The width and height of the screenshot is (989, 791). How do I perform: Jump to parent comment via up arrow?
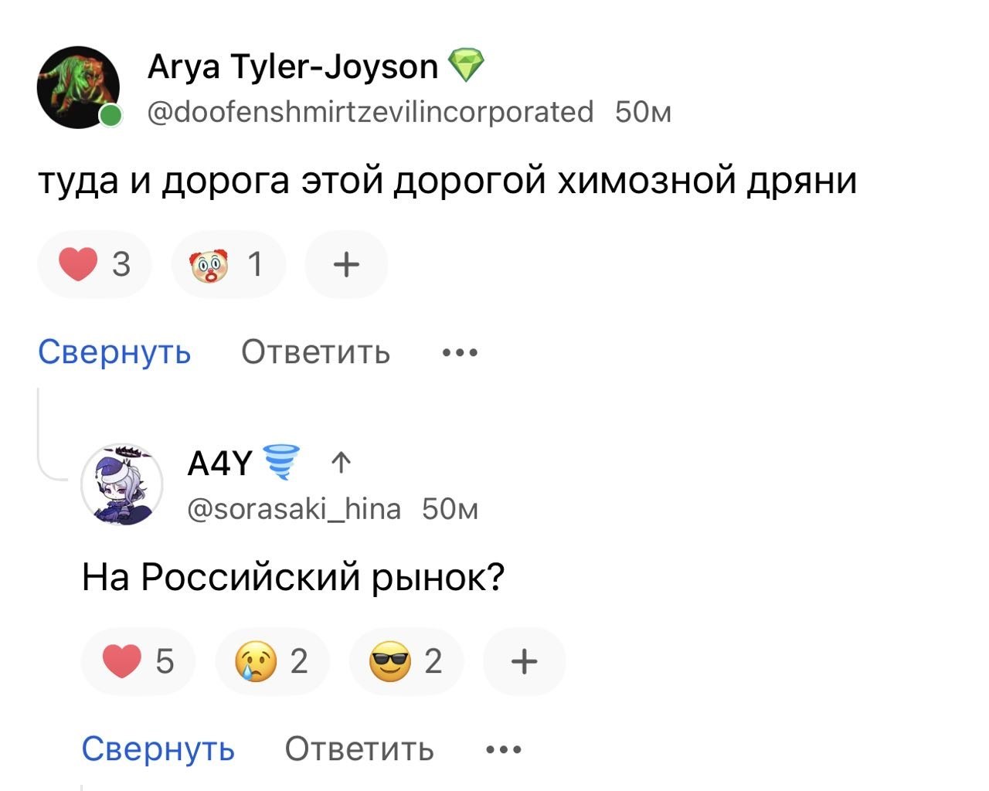pos(341,463)
